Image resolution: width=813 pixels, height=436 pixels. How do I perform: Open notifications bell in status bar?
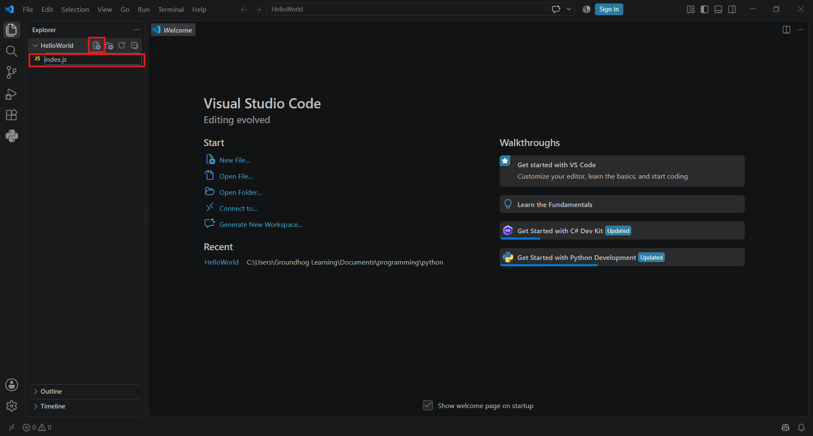click(x=801, y=428)
